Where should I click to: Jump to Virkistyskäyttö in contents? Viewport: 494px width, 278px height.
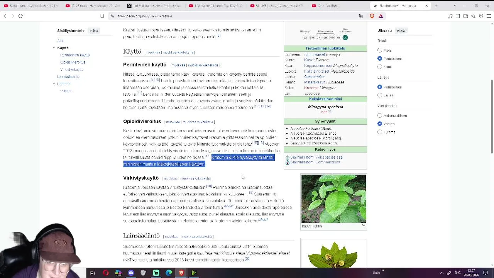(72, 69)
